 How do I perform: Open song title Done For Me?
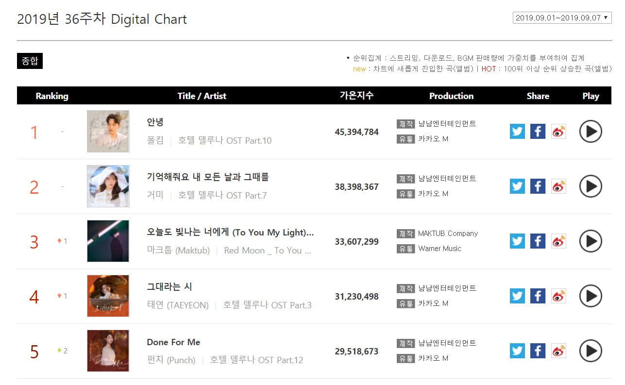click(x=173, y=342)
